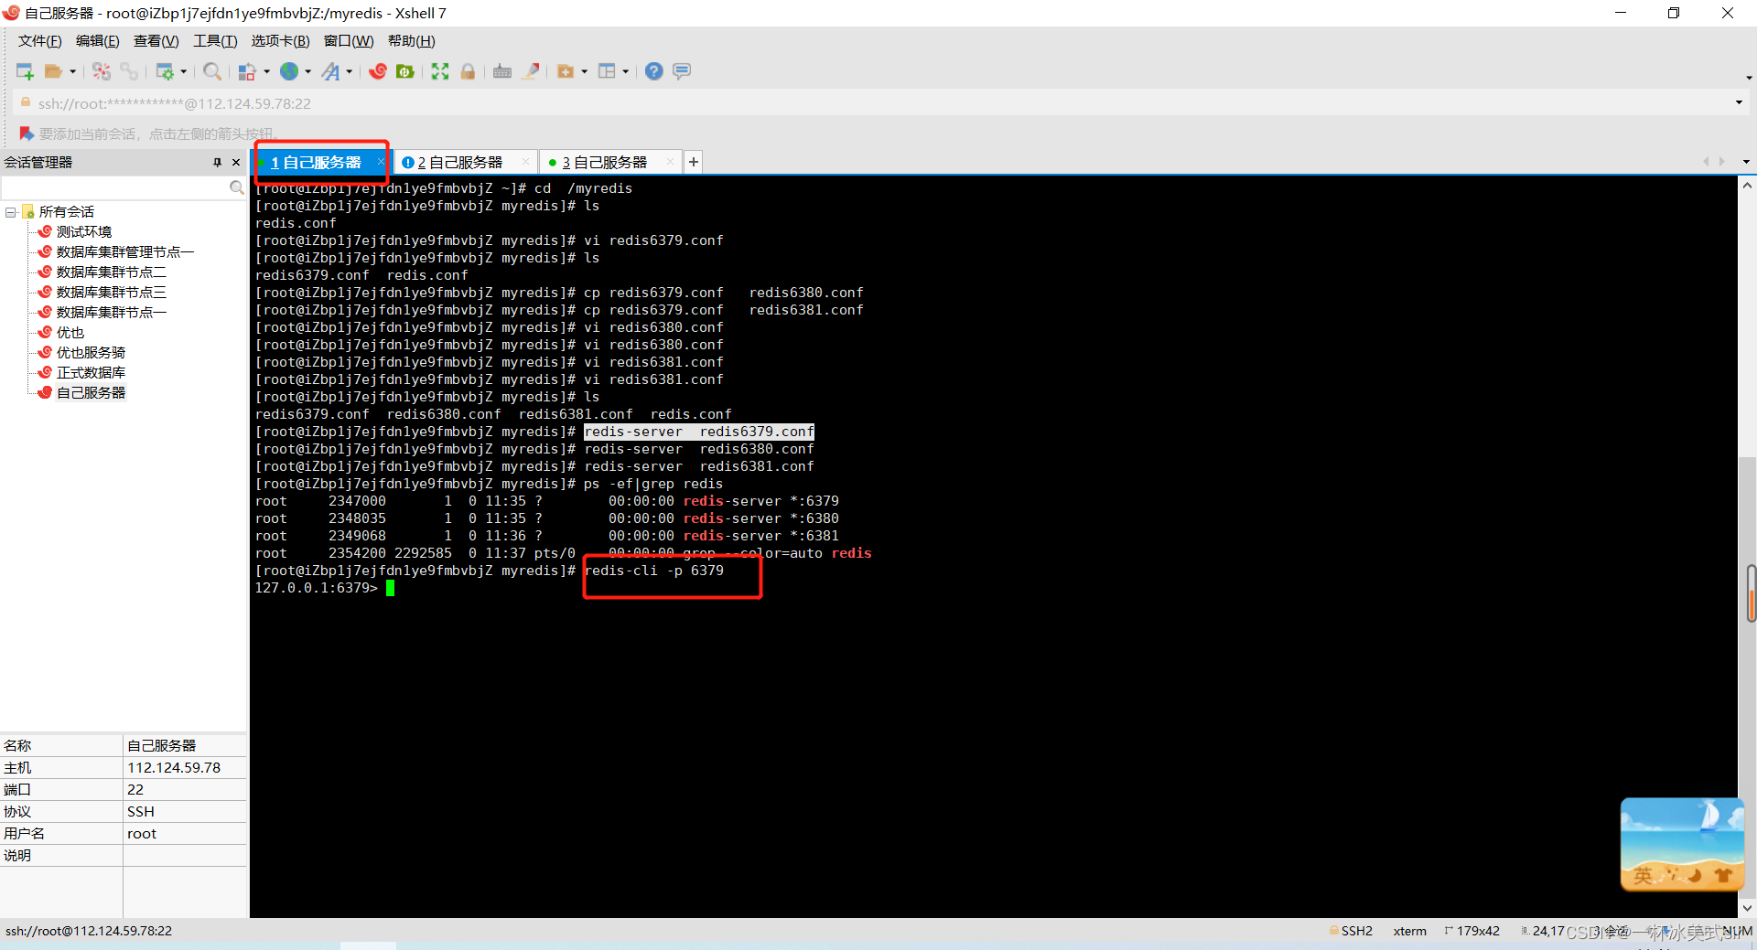
Task: Click the red flag add-session arrow icon
Action: (x=26, y=133)
